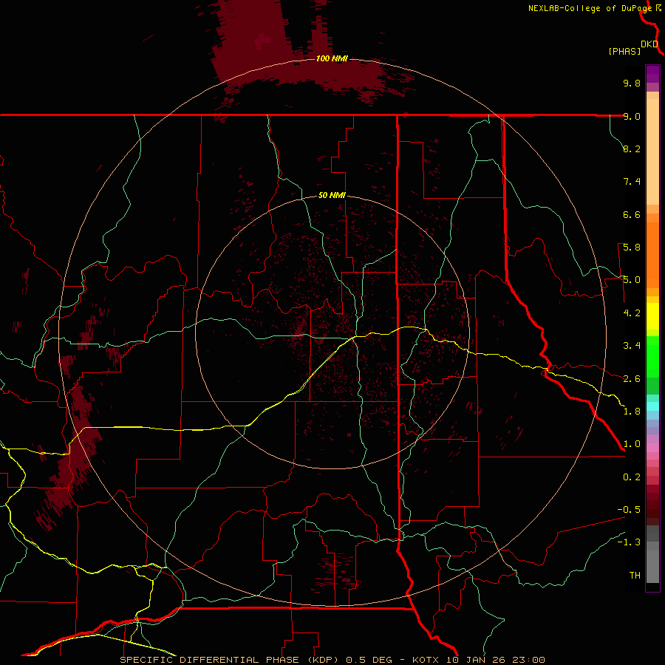Image resolution: width=665 pixels, height=665 pixels.
Task: Click the [PHAS] legend unit label
Action: point(624,51)
